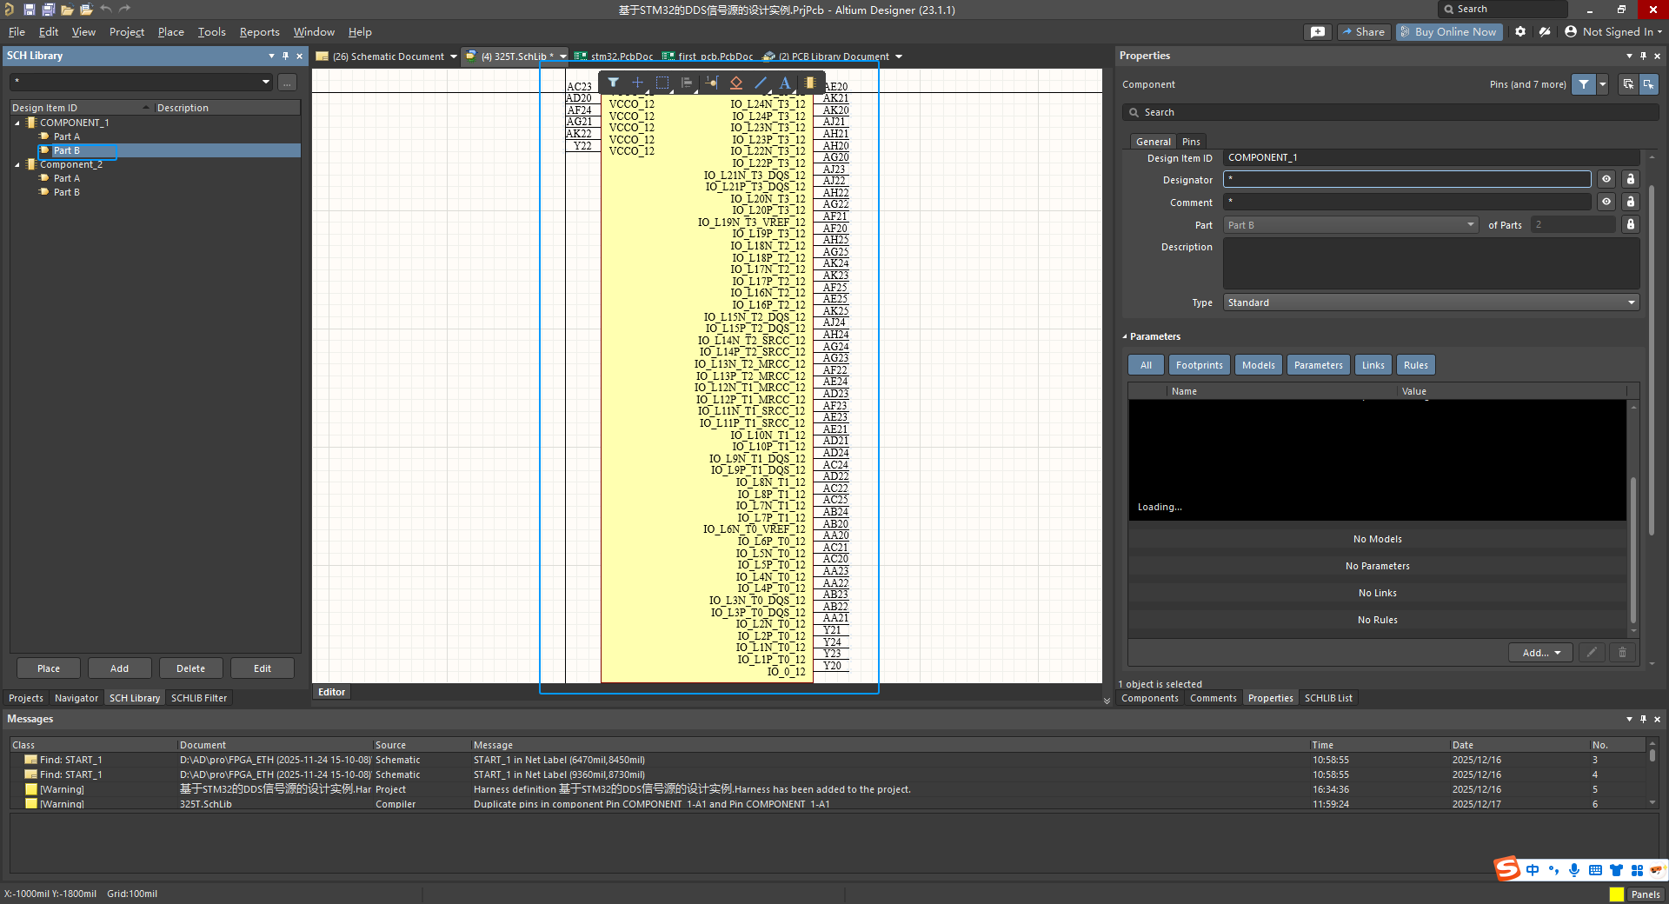Select the dashed rectangle selection tool
Screen dimensions: 1669x904
(662, 83)
